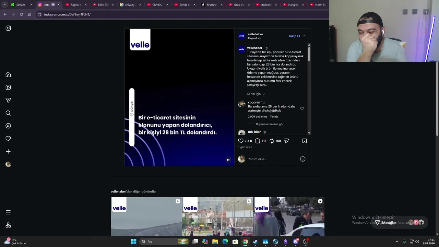
Task: Close the Stream tab
Action: click(x=31, y=5)
